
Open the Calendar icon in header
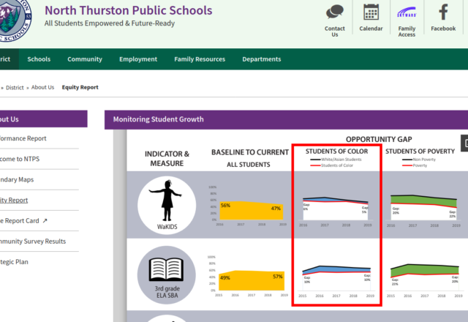371,12
